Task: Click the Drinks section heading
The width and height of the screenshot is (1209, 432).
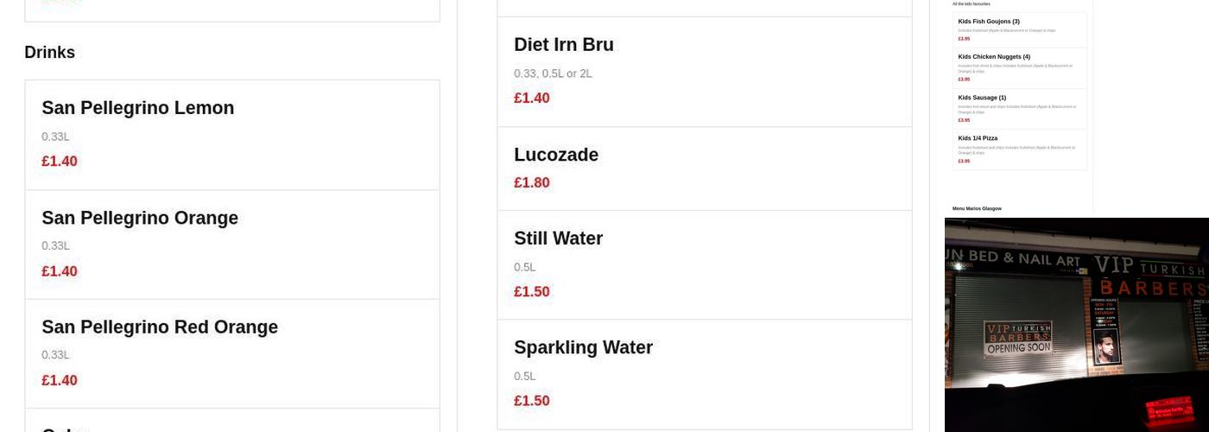Action: point(50,53)
